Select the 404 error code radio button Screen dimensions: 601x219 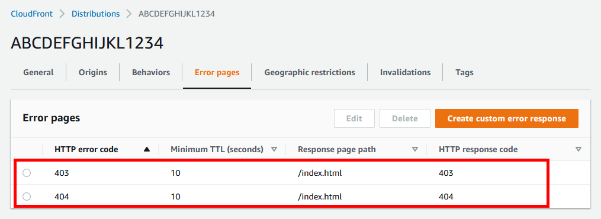27,197
